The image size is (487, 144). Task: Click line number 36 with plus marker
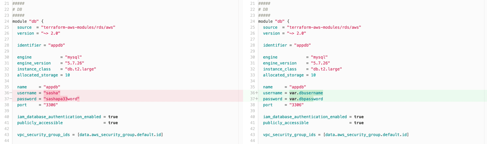[x=254, y=93]
